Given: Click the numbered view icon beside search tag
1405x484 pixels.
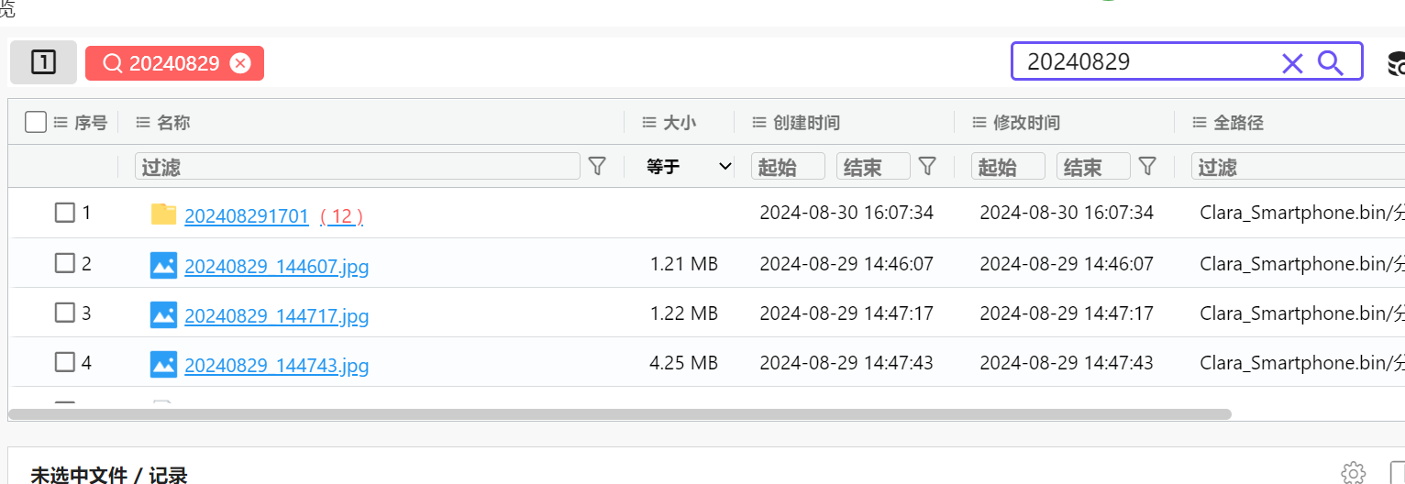Looking at the screenshot, I should pos(43,62).
